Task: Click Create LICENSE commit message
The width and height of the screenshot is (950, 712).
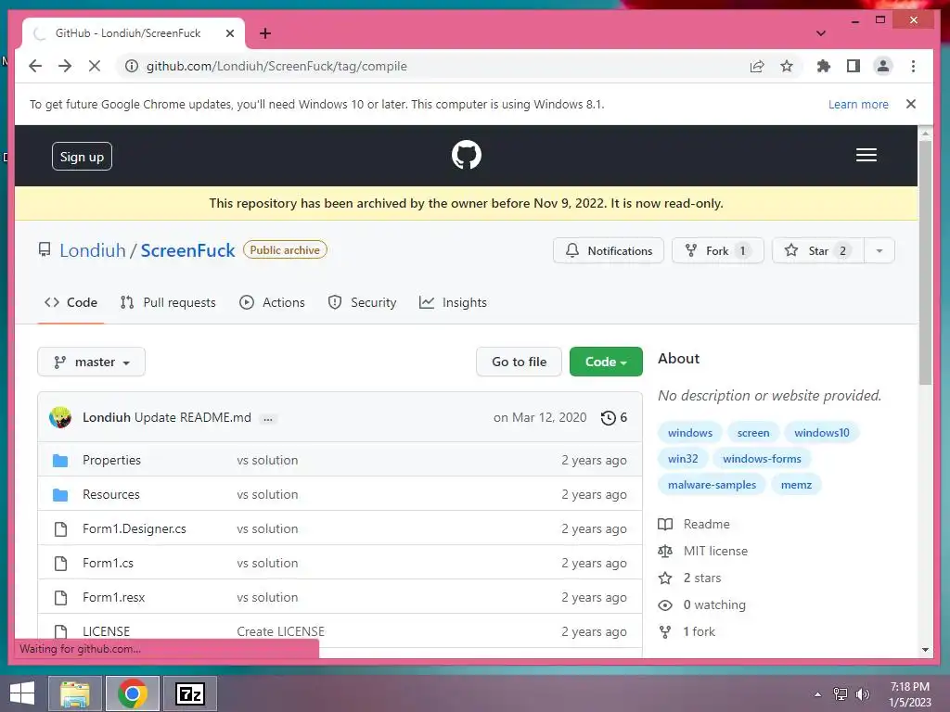Action: point(280,631)
